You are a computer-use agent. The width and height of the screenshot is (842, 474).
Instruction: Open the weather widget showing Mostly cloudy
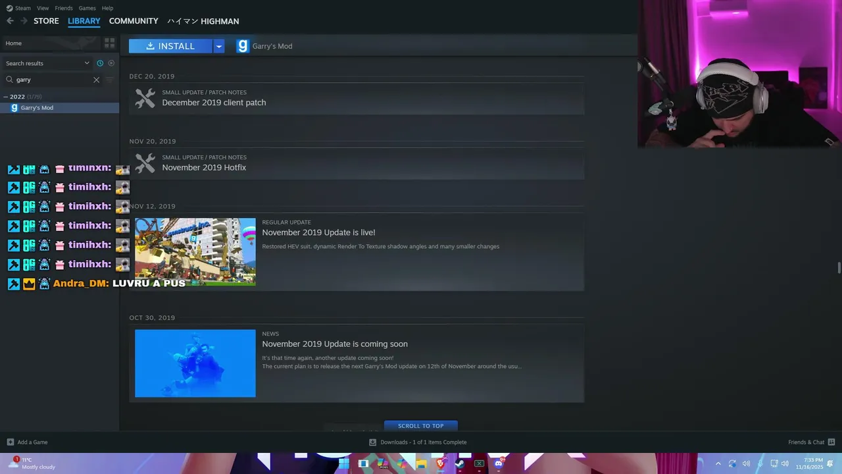pyautogui.click(x=32, y=463)
